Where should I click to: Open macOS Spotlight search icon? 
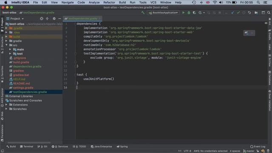[258, 3]
